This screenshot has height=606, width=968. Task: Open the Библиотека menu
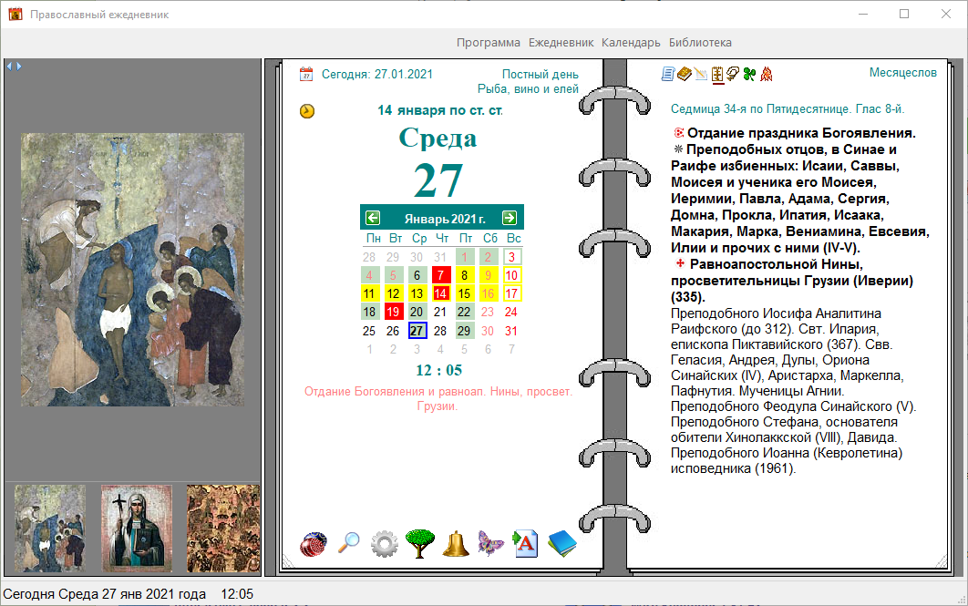pyautogui.click(x=700, y=43)
